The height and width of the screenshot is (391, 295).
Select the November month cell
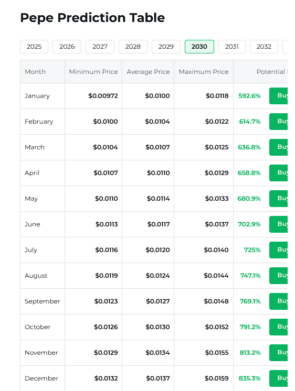tap(41, 353)
